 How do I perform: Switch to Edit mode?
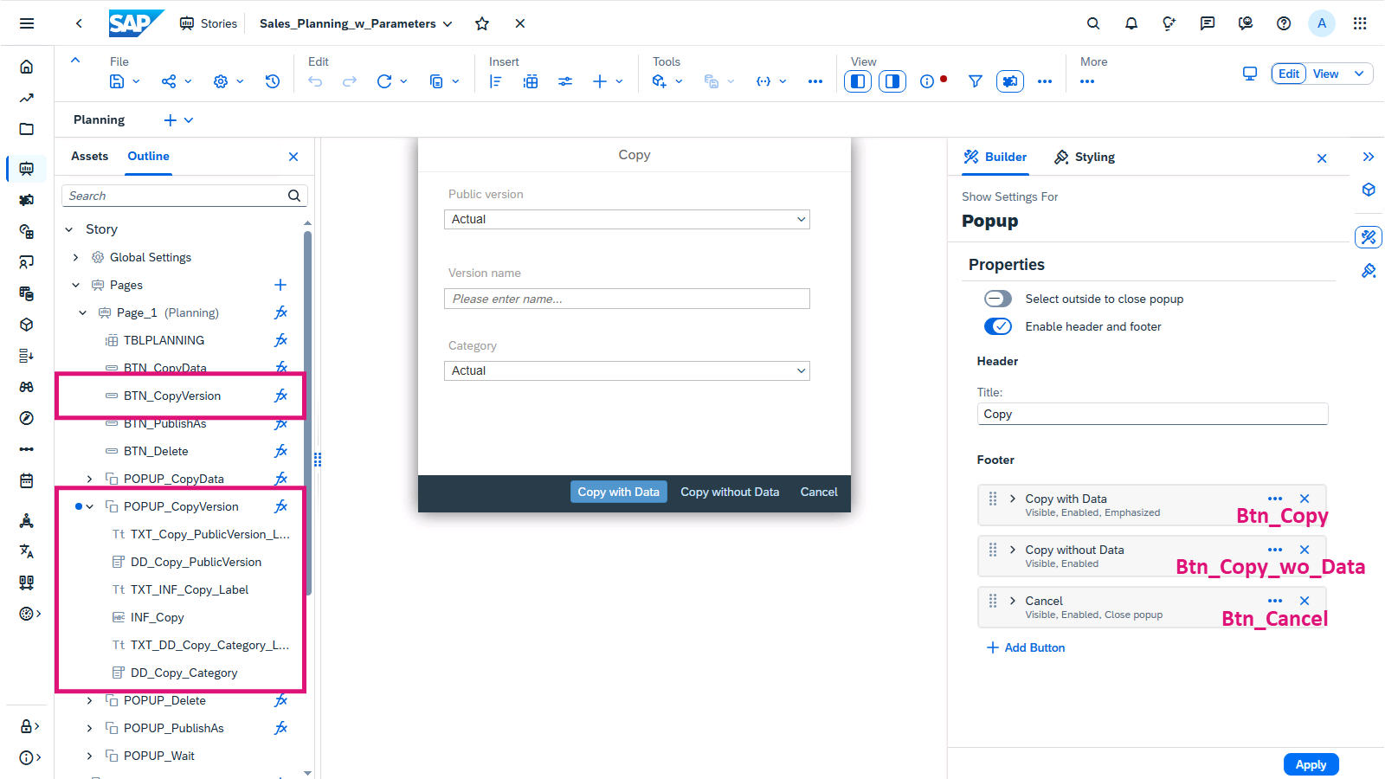point(1289,74)
